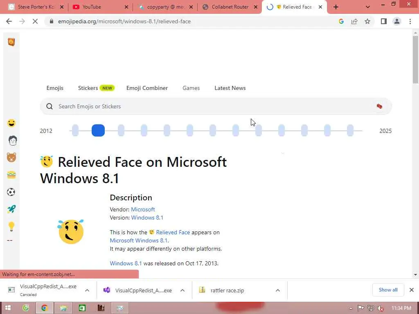Follow the Version Windows 8.1 link
The width and height of the screenshot is (419, 314).
click(x=147, y=218)
